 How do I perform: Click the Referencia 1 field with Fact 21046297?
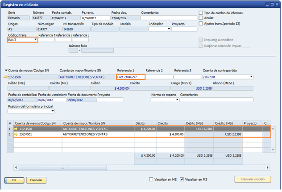point(130,77)
